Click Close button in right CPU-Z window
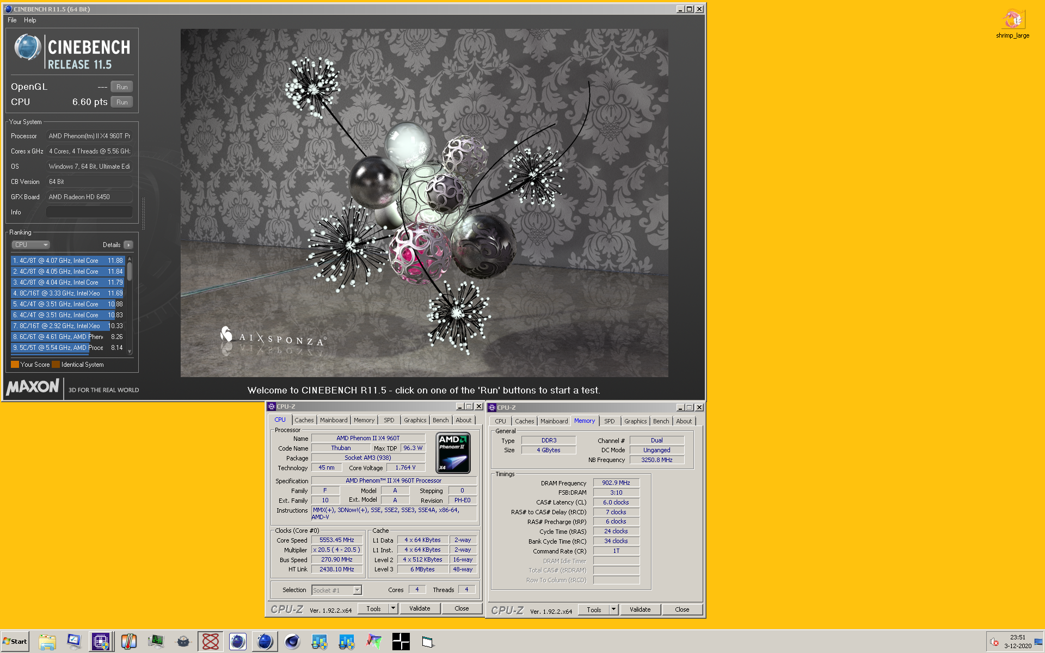Screen dimensions: 1045x653 click(x=682, y=609)
